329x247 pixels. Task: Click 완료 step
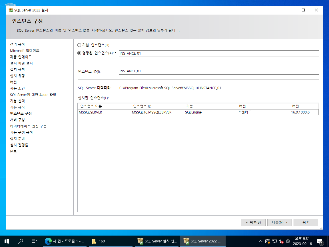click(x=13, y=151)
